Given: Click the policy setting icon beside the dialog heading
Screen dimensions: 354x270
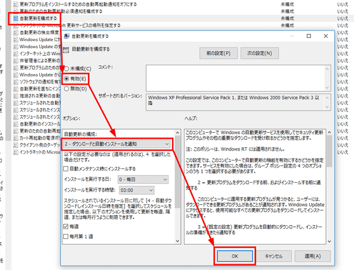Looking at the screenshot, I should tap(66, 50).
